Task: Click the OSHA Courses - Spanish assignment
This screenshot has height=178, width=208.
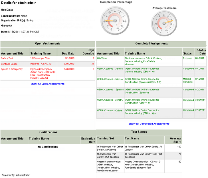Action: [x=110, y=90]
